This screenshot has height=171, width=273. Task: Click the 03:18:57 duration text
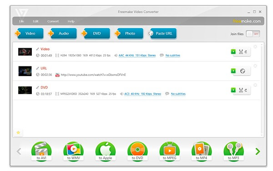pos(46,94)
